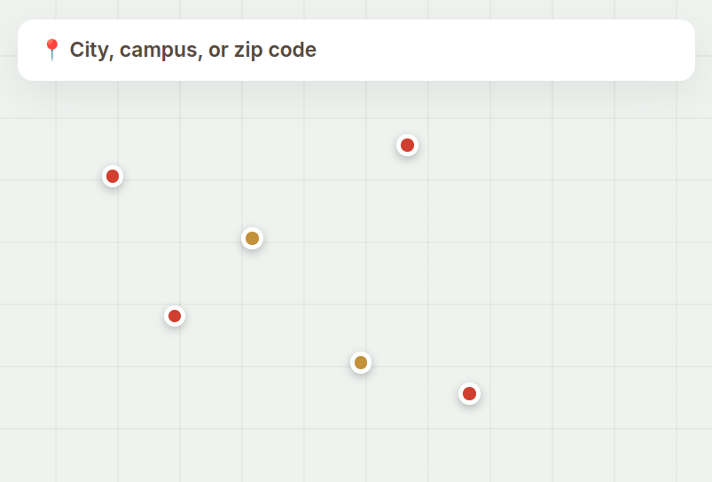Pick the red marker below the upper gold marker
This screenshot has height=482, width=712.
pos(175,316)
